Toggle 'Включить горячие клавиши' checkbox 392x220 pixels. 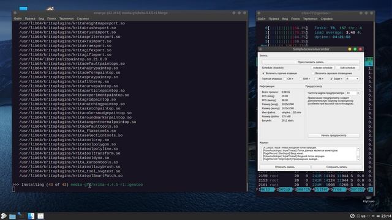(x=263, y=73)
